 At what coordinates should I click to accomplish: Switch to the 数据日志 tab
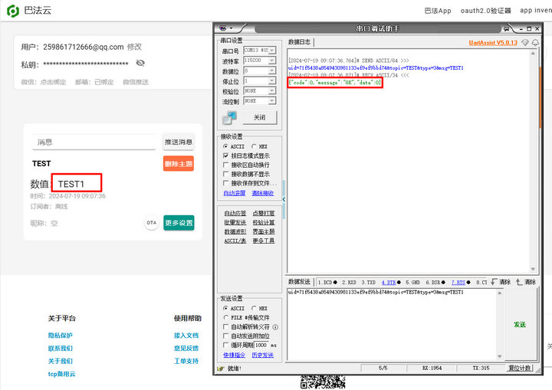pos(300,42)
